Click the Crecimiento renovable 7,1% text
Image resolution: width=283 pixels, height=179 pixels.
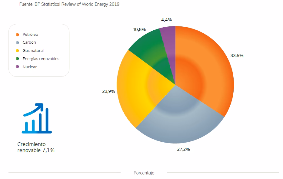coord(36,147)
